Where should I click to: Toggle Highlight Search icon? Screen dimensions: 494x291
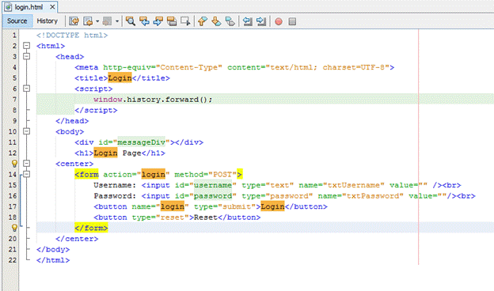point(172,21)
